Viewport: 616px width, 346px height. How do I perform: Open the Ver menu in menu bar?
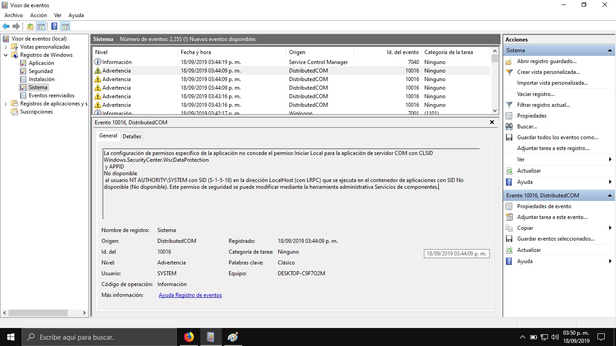(x=58, y=15)
